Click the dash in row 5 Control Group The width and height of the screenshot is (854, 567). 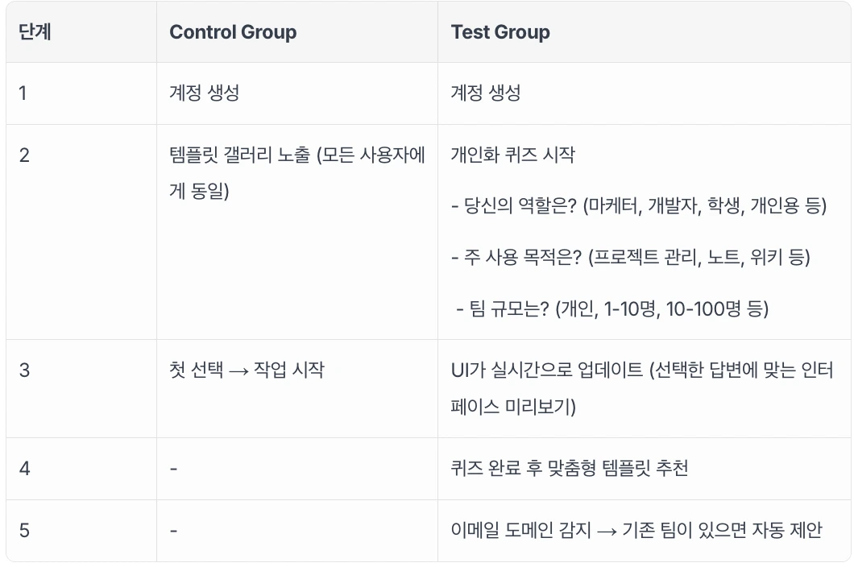(x=174, y=531)
